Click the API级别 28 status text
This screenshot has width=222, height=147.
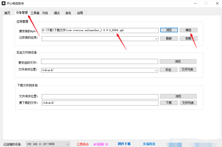tap(101, 144)
